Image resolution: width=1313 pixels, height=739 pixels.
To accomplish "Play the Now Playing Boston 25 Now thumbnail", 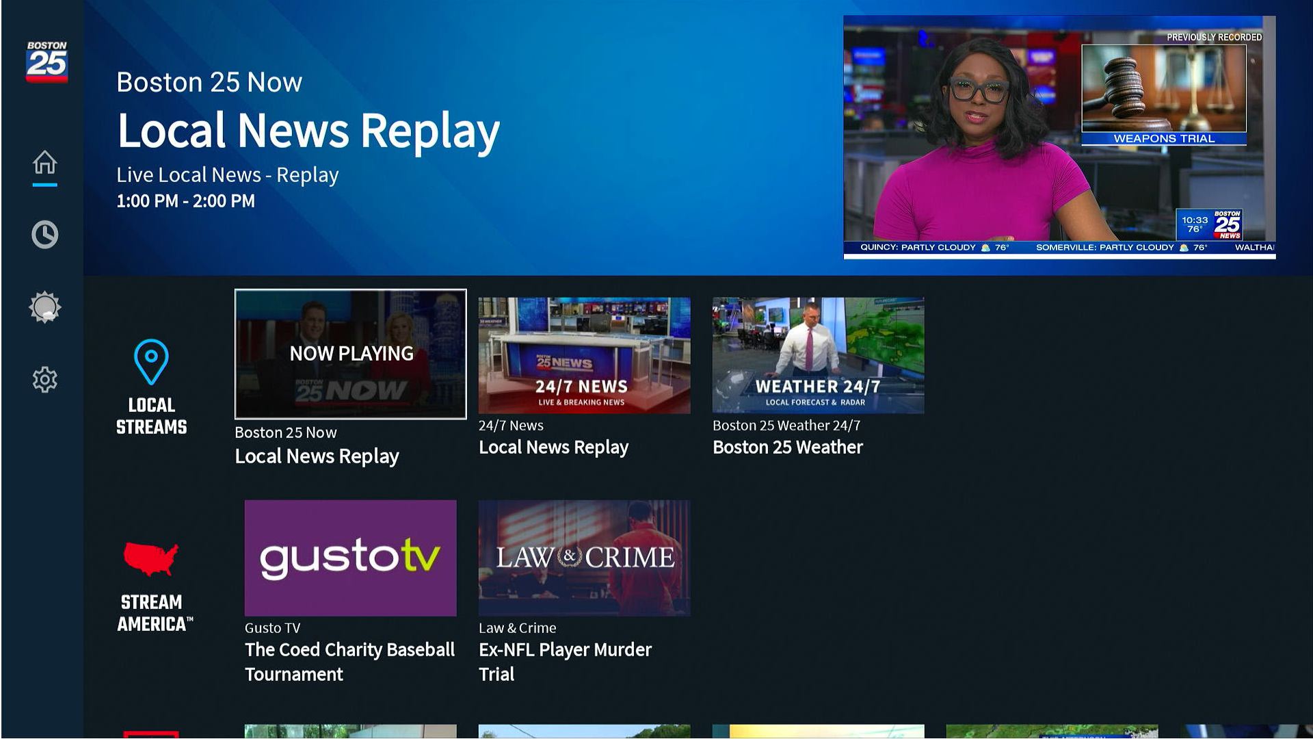I will pos(350,354).
